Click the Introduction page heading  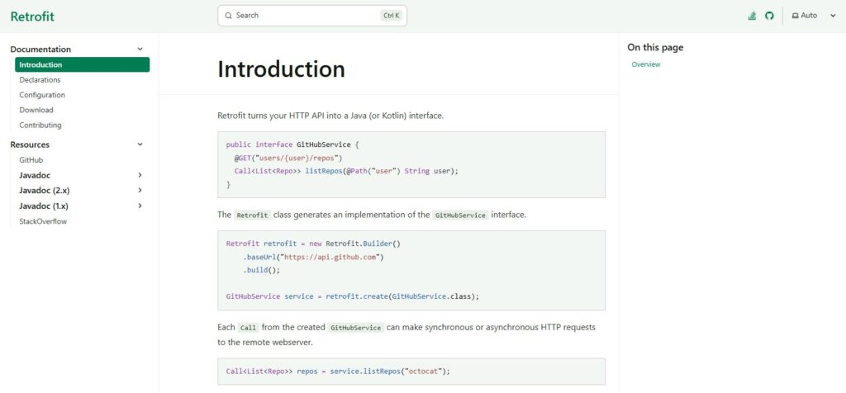click(281, 69)
